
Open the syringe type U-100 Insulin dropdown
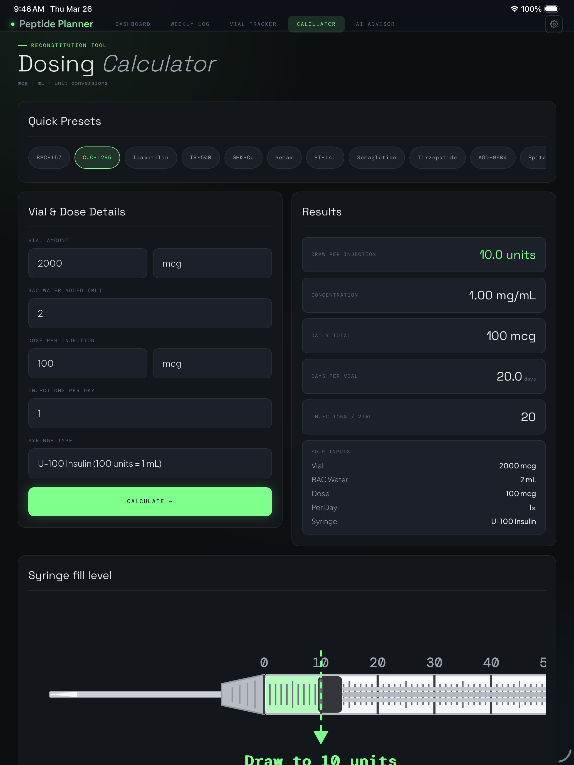click(x=150, y=463)
